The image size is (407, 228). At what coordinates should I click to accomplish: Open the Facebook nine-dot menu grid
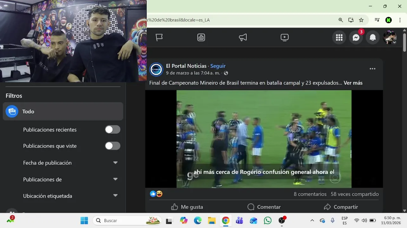coord(339,38)
